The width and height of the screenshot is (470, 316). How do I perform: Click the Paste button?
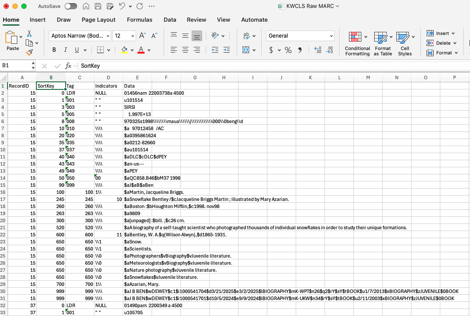tap(12, 41)
